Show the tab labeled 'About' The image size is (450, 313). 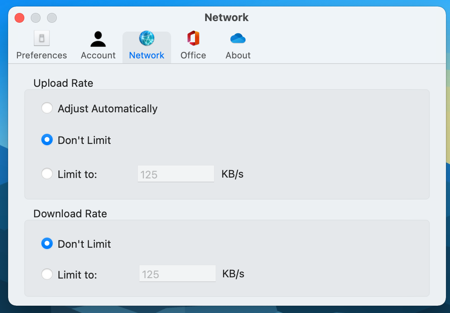238,55
